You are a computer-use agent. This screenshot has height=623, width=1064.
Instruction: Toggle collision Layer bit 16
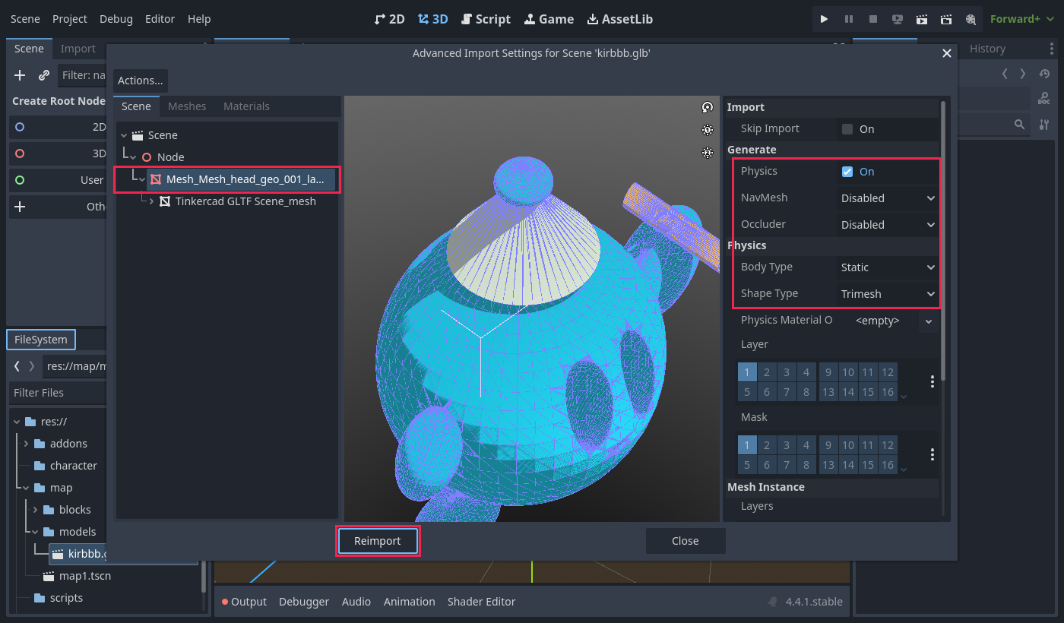click(x=887, y=392)
